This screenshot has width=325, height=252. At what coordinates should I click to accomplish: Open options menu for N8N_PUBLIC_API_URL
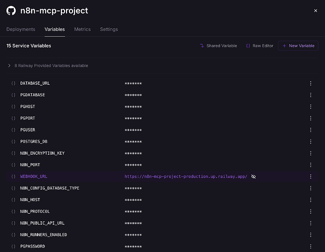coord(310,223)
